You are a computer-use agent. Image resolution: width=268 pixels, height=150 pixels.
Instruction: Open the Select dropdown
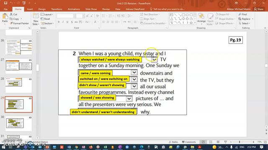point(245,23)
